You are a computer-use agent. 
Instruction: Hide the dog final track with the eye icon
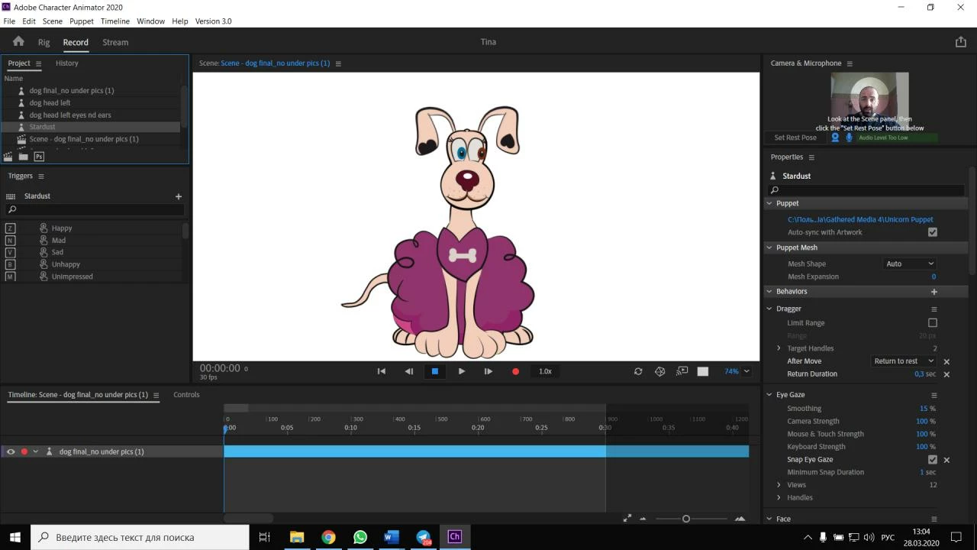11,451
